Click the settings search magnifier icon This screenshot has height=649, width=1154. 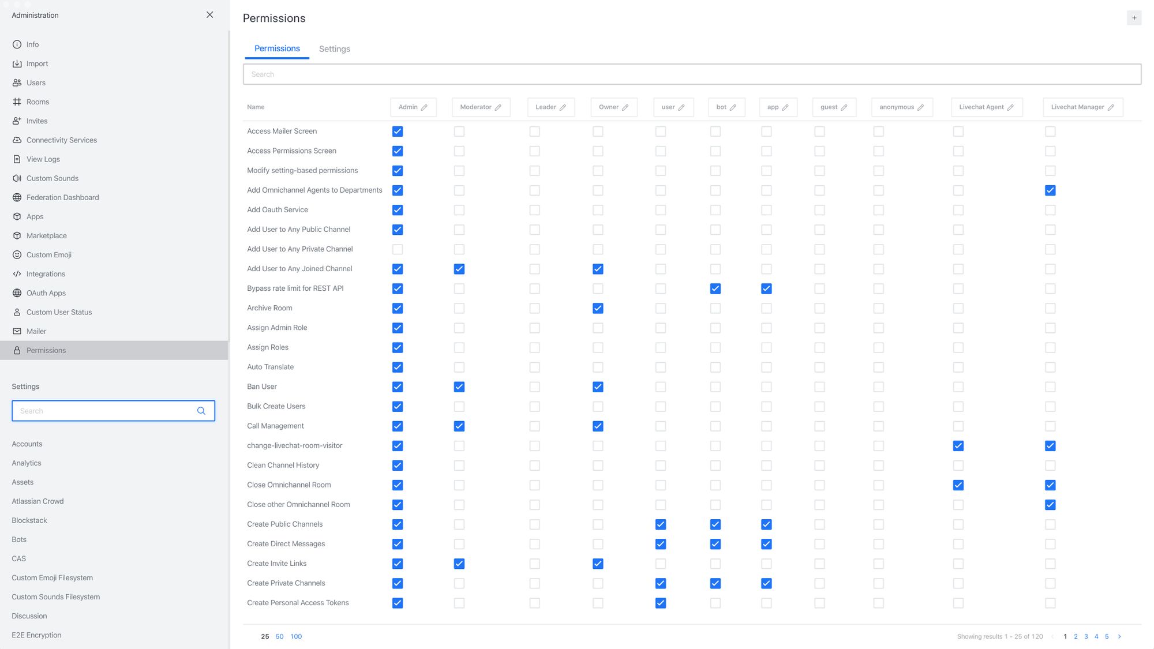201,411
